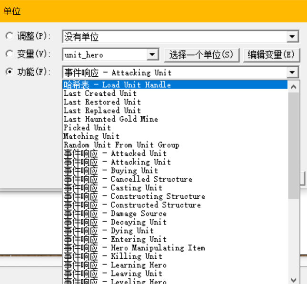Select the 变量(V) radio button

[x=9, y=54]
